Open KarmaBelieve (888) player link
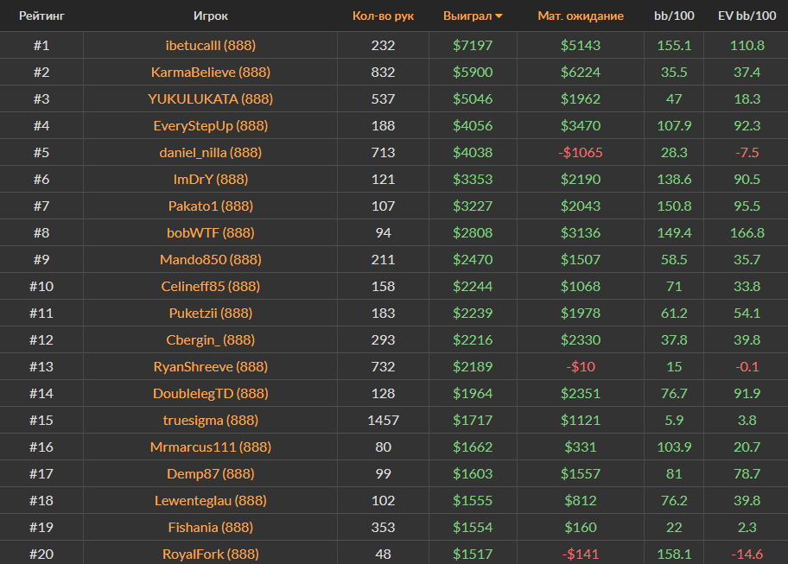788x564 pixels. [210, 72]
